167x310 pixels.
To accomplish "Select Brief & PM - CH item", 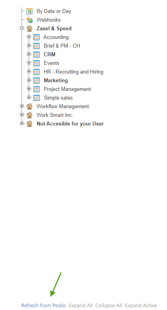I will coord(62,46).
